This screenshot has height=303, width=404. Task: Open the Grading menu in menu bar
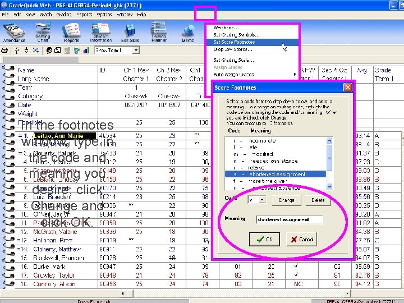point(64,15)
